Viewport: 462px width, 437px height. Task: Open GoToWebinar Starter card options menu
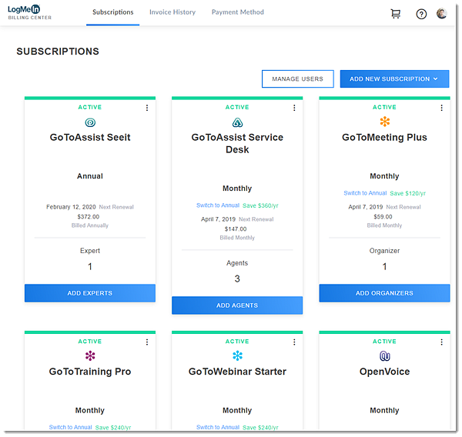[294, 342]
